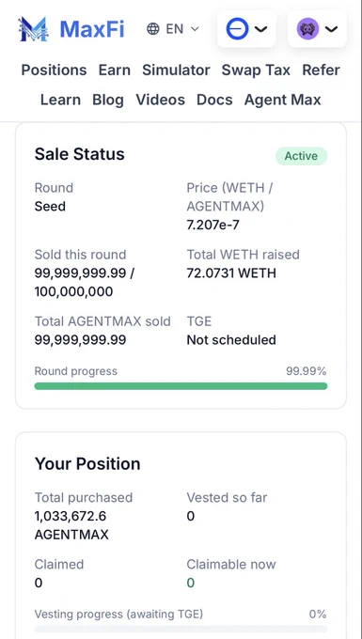Click the globe language icon
This screenshot has width=362, height=639.
pyautogui.click(x=153, y=29)
